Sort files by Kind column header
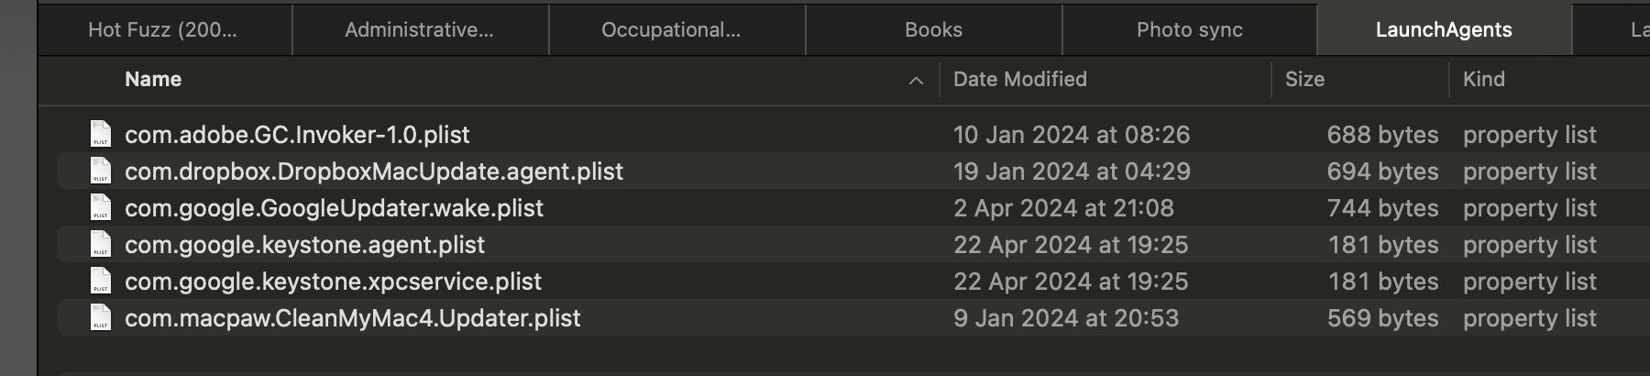The width and height of the screenshot is (1650, 376). click(x=1483, y=80)
